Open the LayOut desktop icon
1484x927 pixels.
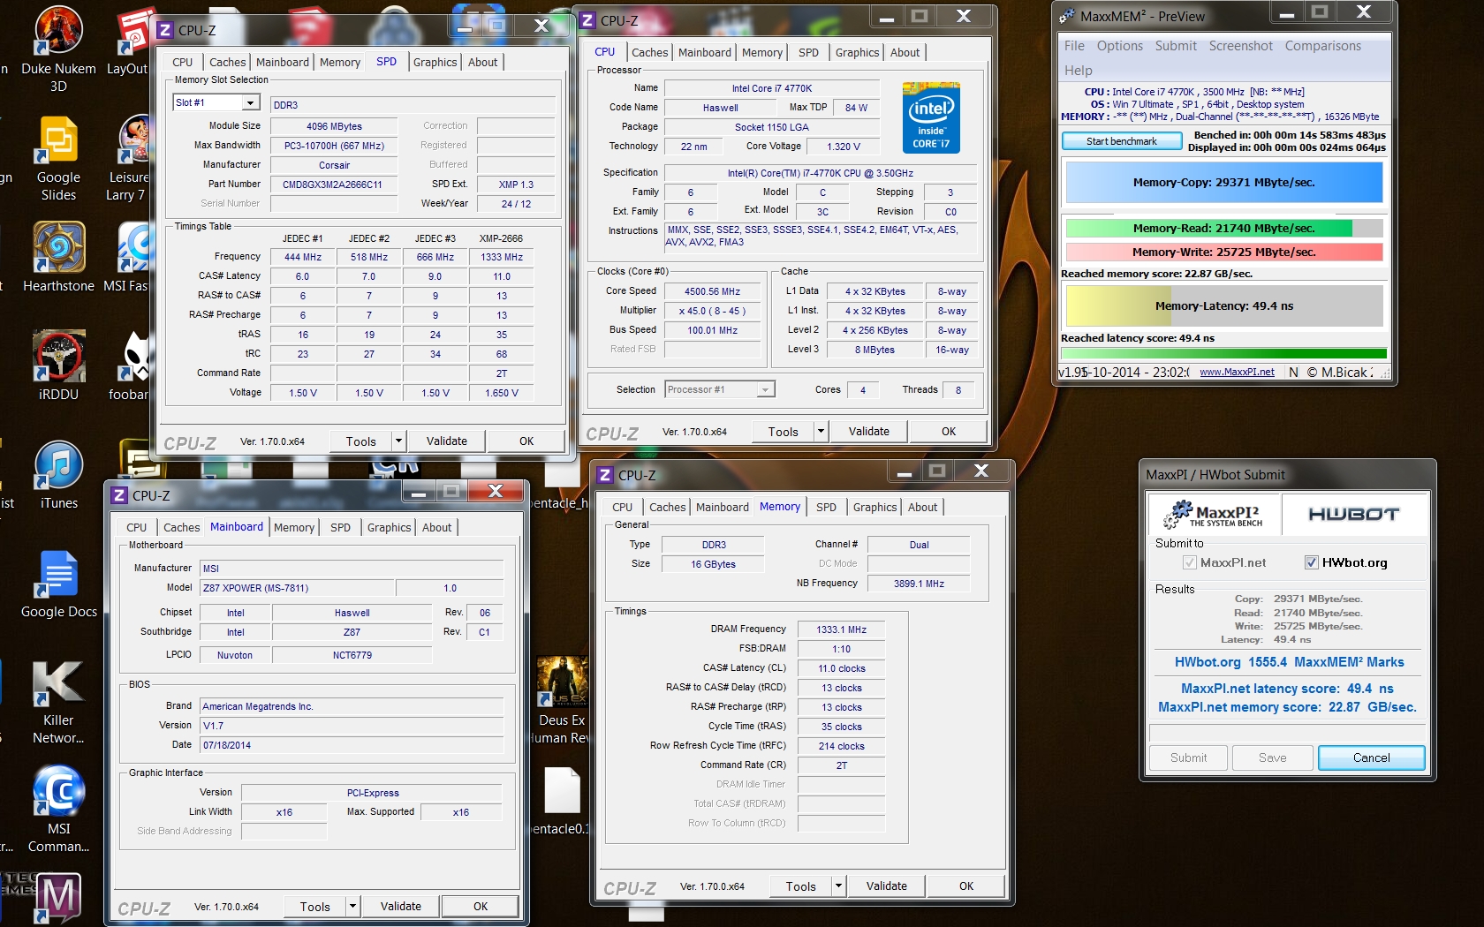(x=131, y=41)
